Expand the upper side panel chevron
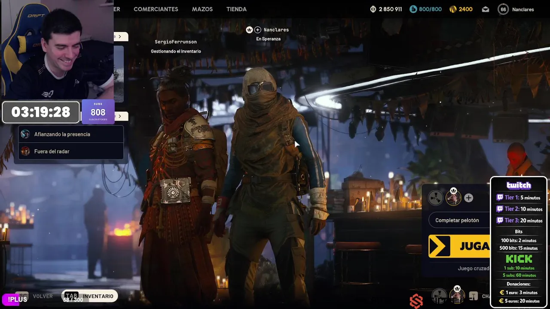Viewport: 550px width, 309px height. pyautogui.click(x=120, y=36)
